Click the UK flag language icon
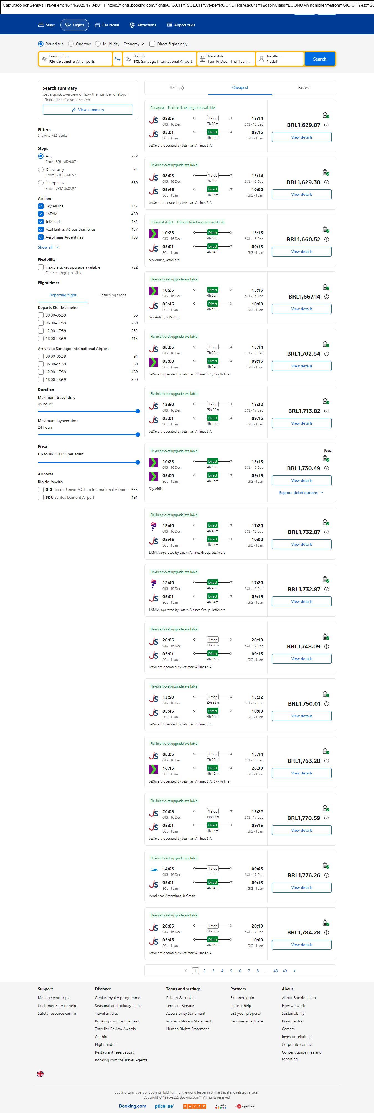This screenshot has height=1113, width=374. [40, 1073]
